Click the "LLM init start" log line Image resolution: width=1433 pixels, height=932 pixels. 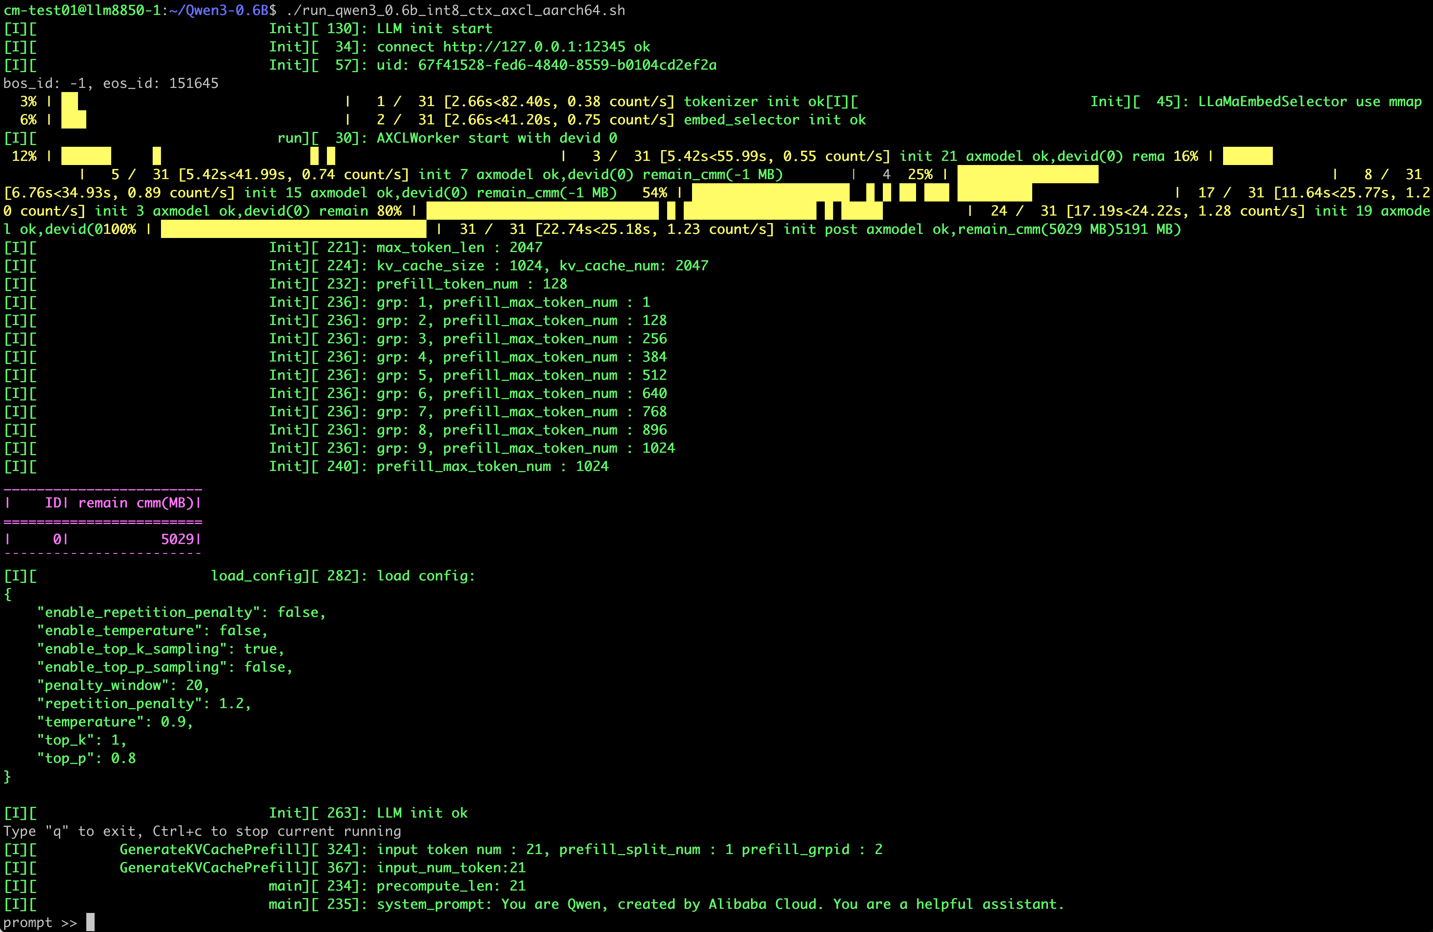click(434, 29)
